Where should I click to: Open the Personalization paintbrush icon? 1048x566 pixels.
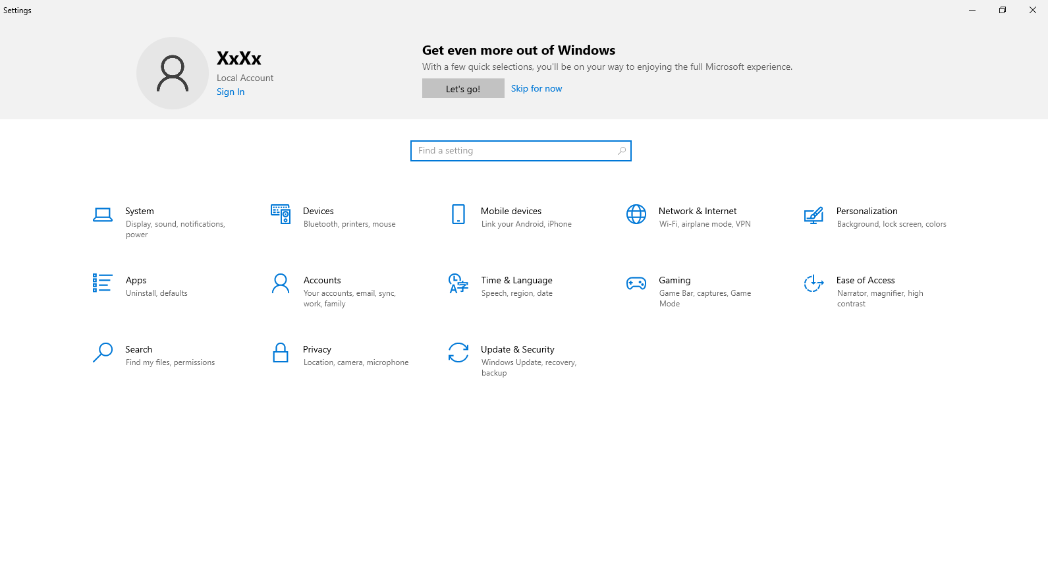(x=814, y=215)
